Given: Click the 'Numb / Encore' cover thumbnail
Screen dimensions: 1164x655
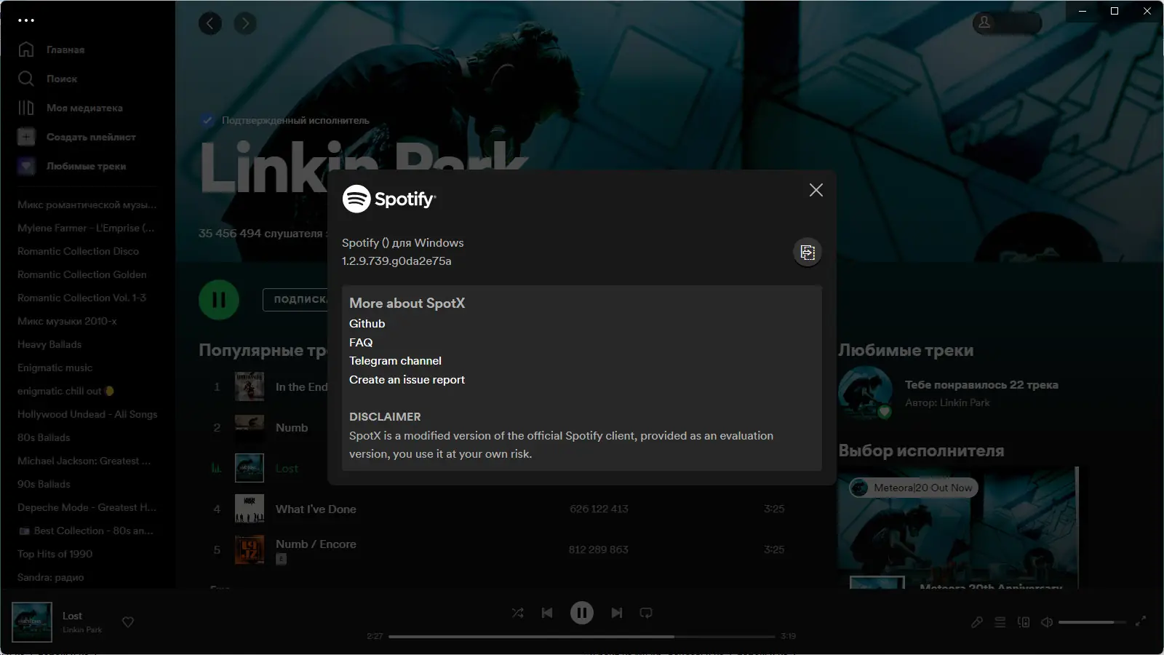Looking at the screenshot, I should click(250, 550).
